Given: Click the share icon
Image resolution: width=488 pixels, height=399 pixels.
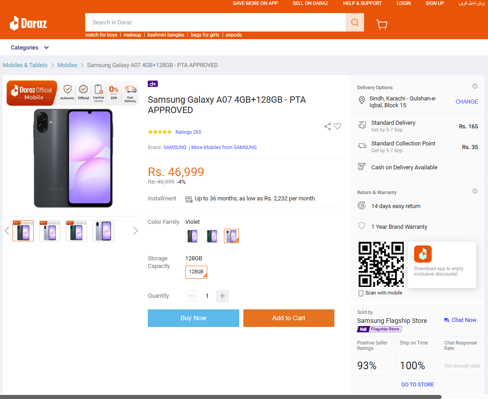Looking at the screenshot, I should pos(328,126).
